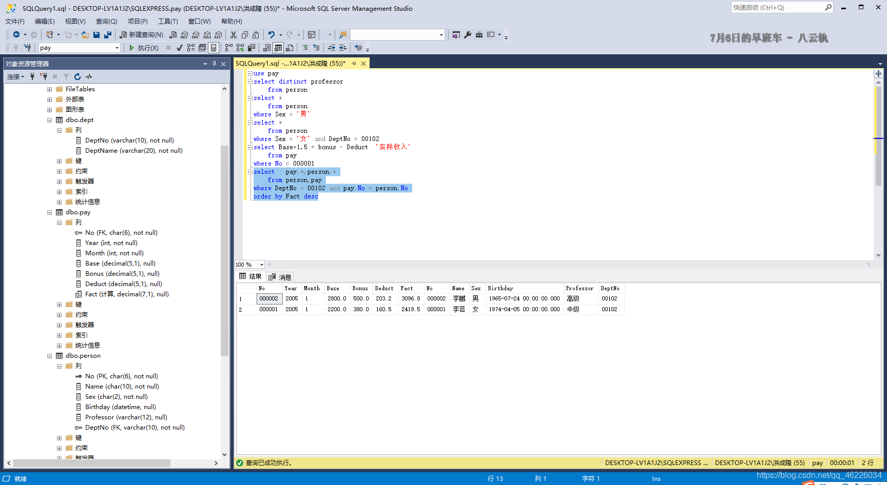Open the 连接 dropdown in Object Explorer

click(x=15, y=76)
